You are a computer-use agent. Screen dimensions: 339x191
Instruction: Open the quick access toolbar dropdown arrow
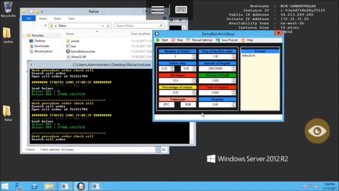click(42, 11)
